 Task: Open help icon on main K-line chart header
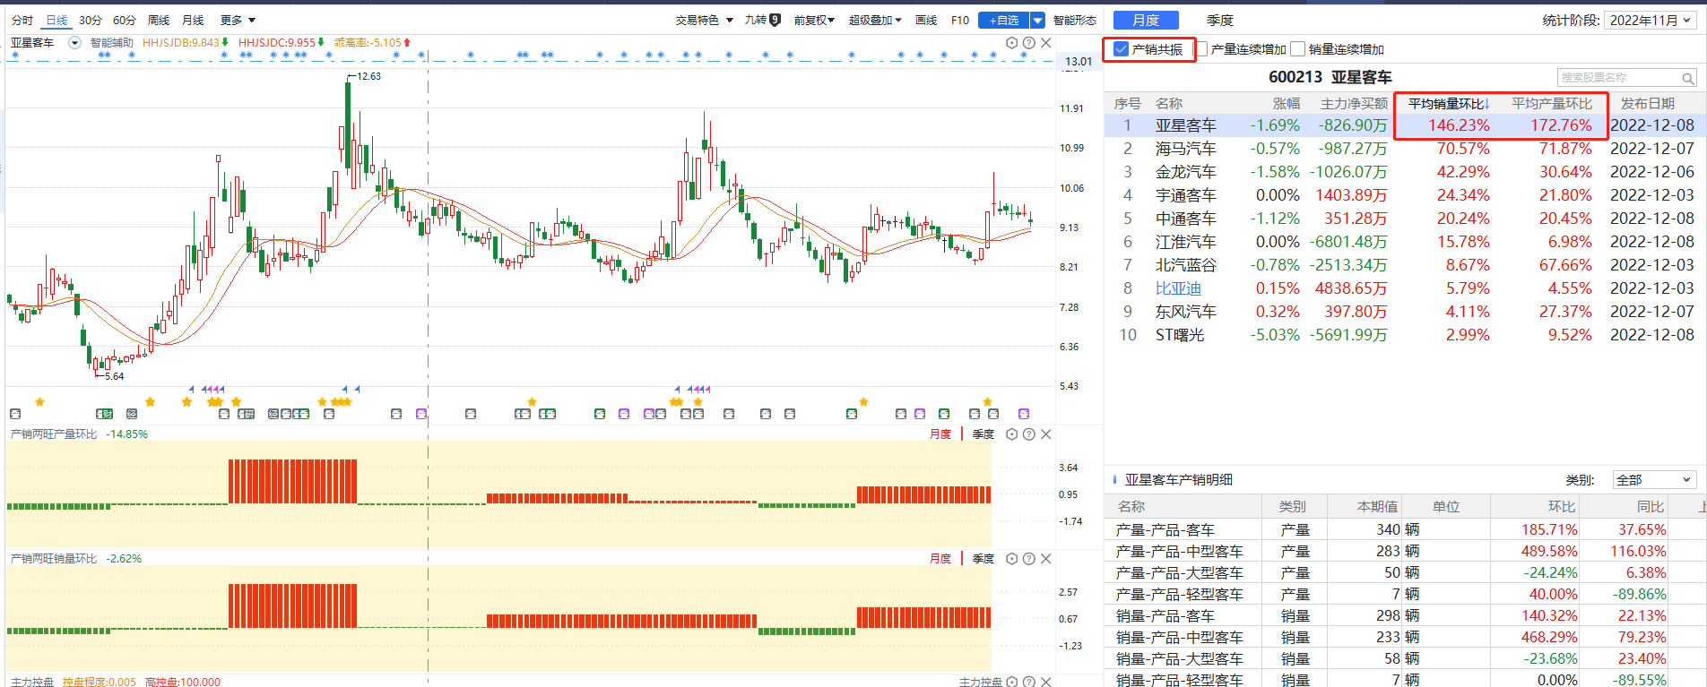click(1029, 43)
